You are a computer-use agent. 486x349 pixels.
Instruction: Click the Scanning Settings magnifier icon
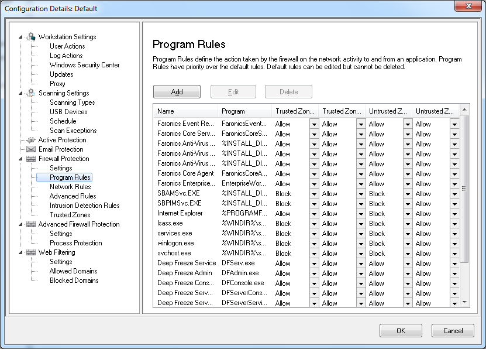click(31, 93)
